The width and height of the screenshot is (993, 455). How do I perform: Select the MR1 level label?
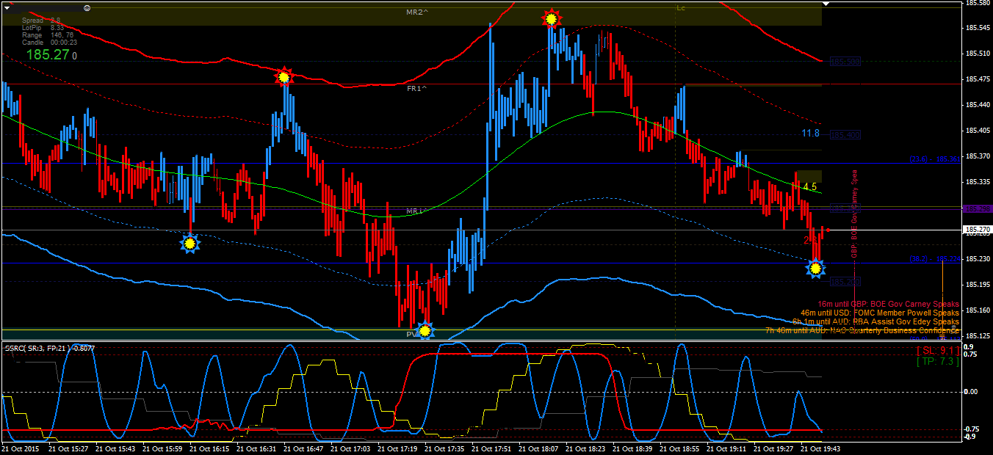click(416, 211)
